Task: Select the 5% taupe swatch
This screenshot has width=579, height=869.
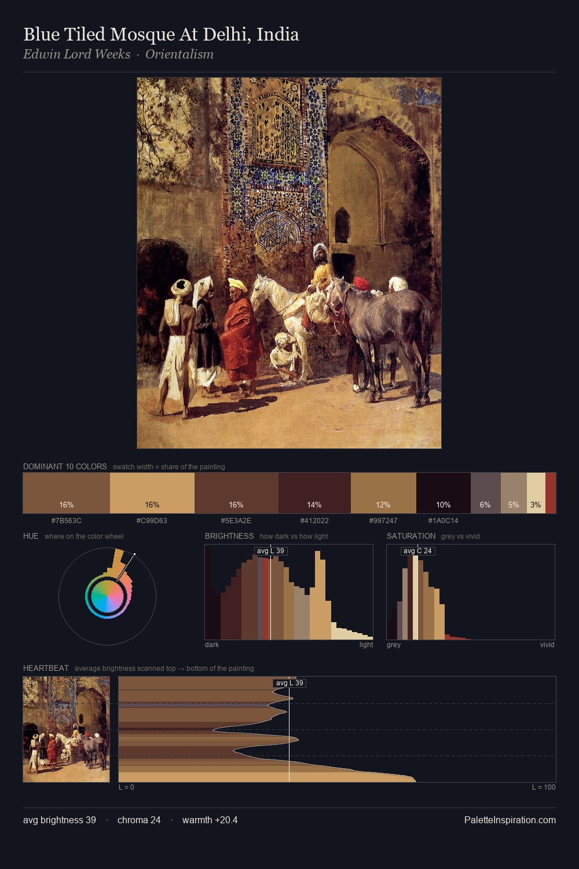Action: click(514, 493)
